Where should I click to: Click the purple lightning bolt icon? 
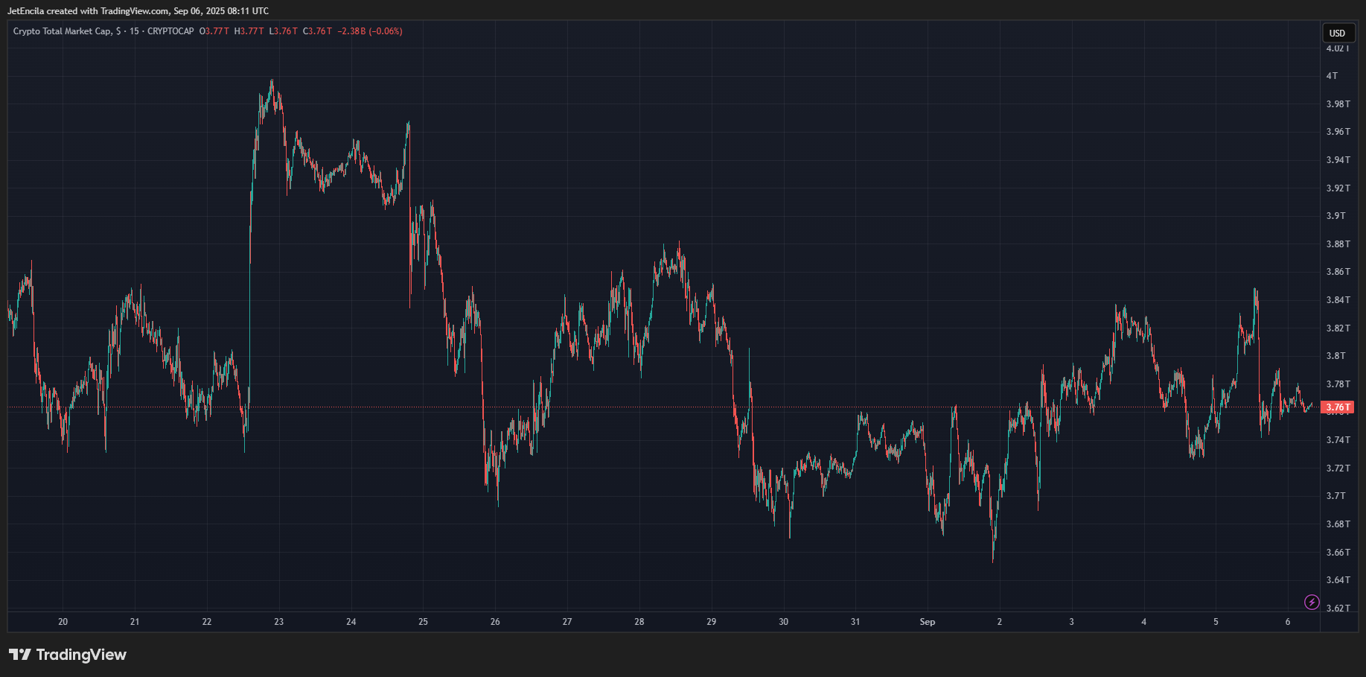point(1312,602)
